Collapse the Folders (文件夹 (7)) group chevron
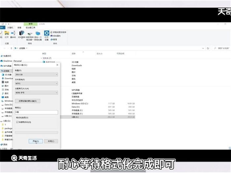The image size is (231, 173). click(41, 58)
